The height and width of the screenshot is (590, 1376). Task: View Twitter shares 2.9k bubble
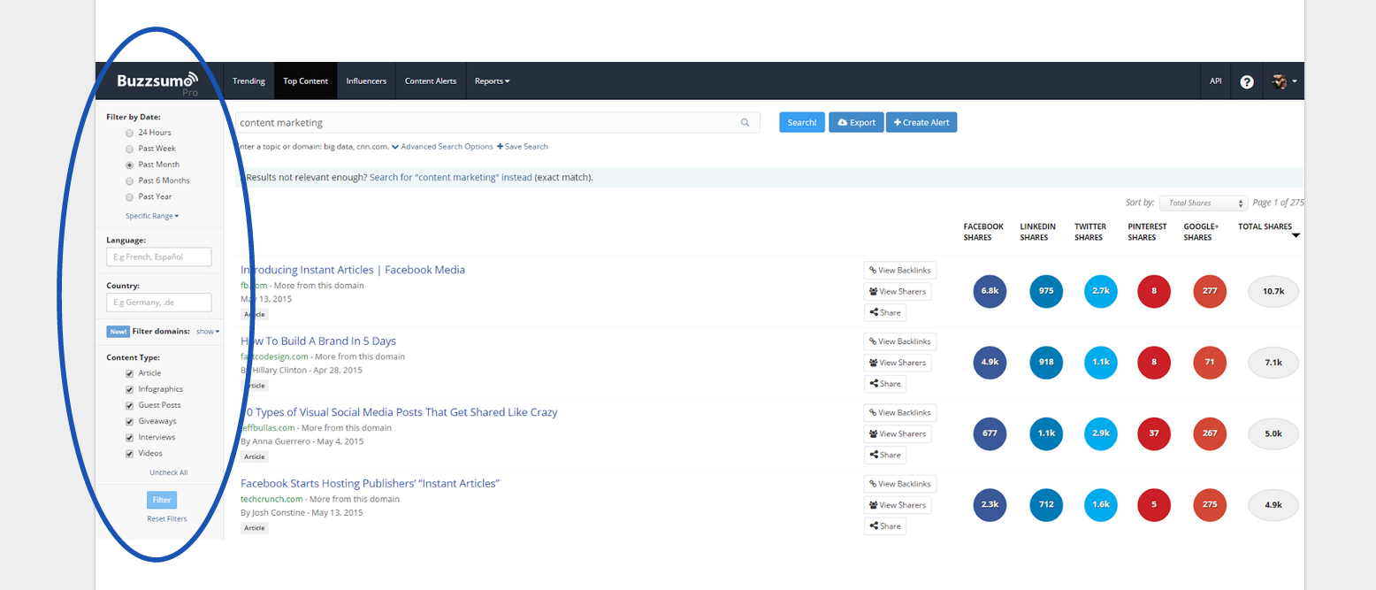point(1101,433)
